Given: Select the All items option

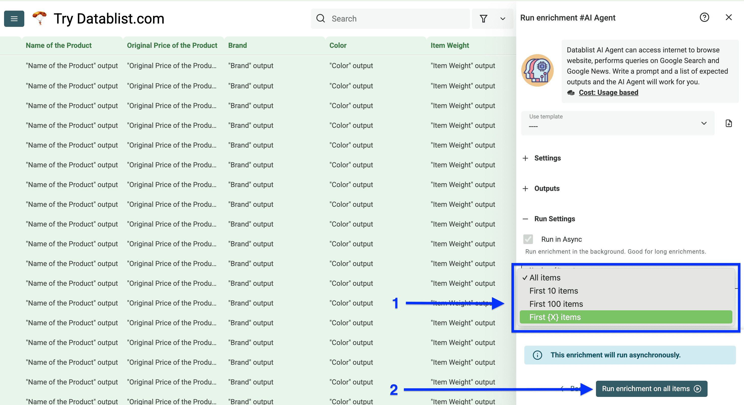Looking at the screenshot, I should (545, 278).
